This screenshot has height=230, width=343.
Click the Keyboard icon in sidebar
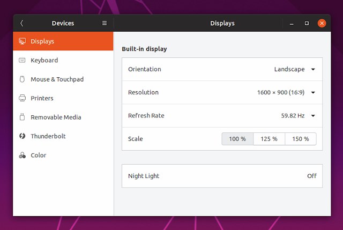(x=22, y=60)
